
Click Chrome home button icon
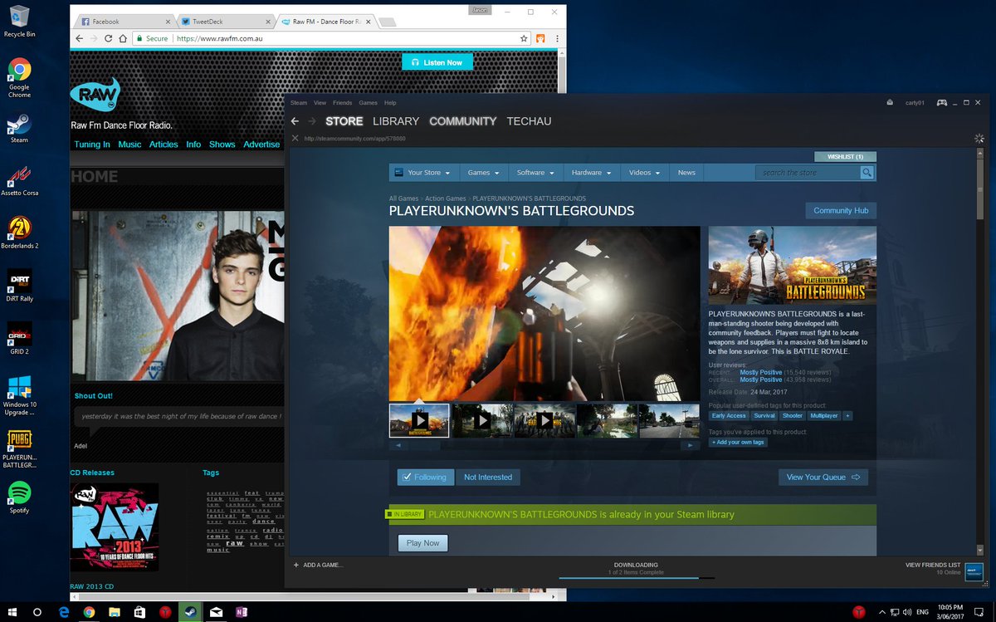pyautogui.click(x=123, y=38)
